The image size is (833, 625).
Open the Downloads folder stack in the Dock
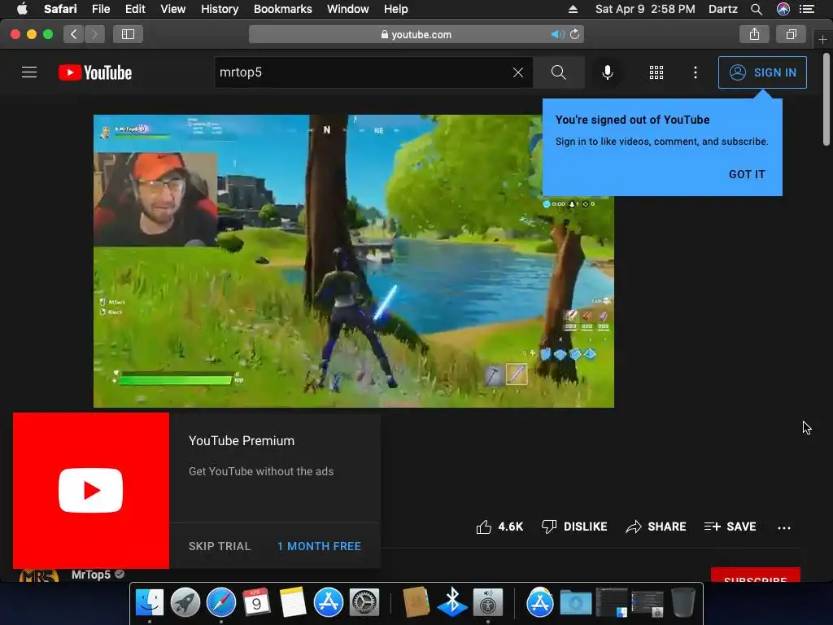(576, 602)
